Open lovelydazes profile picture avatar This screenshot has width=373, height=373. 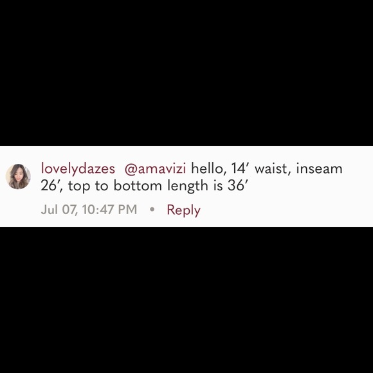pos(18,176)
